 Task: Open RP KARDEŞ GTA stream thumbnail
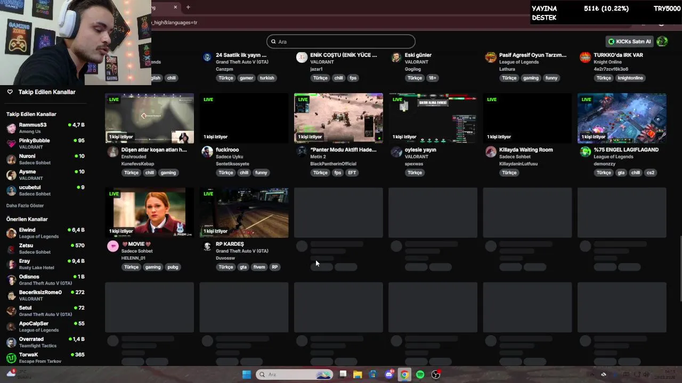(x=244, y=212)
